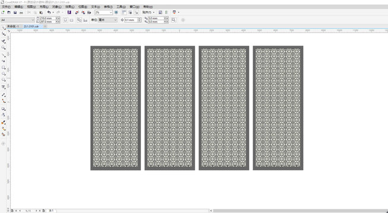
Task: Open the A4 page size dropdown
Action: 18,20
